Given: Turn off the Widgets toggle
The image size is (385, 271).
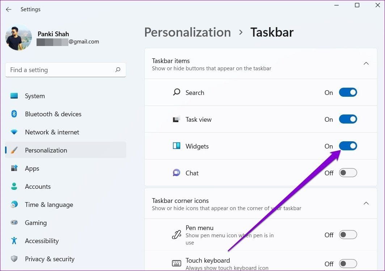Looking at the screenshot, I should point(348,146).
